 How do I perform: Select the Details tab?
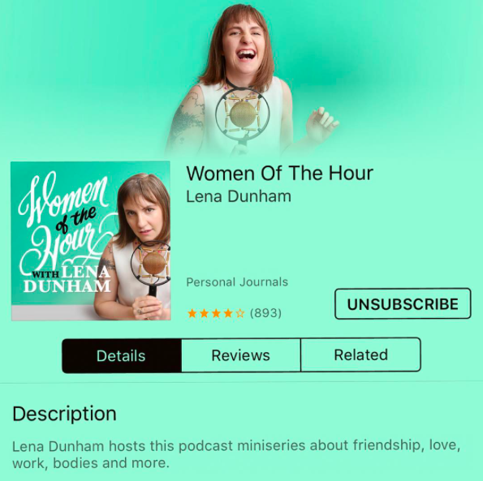click(122, 356)
